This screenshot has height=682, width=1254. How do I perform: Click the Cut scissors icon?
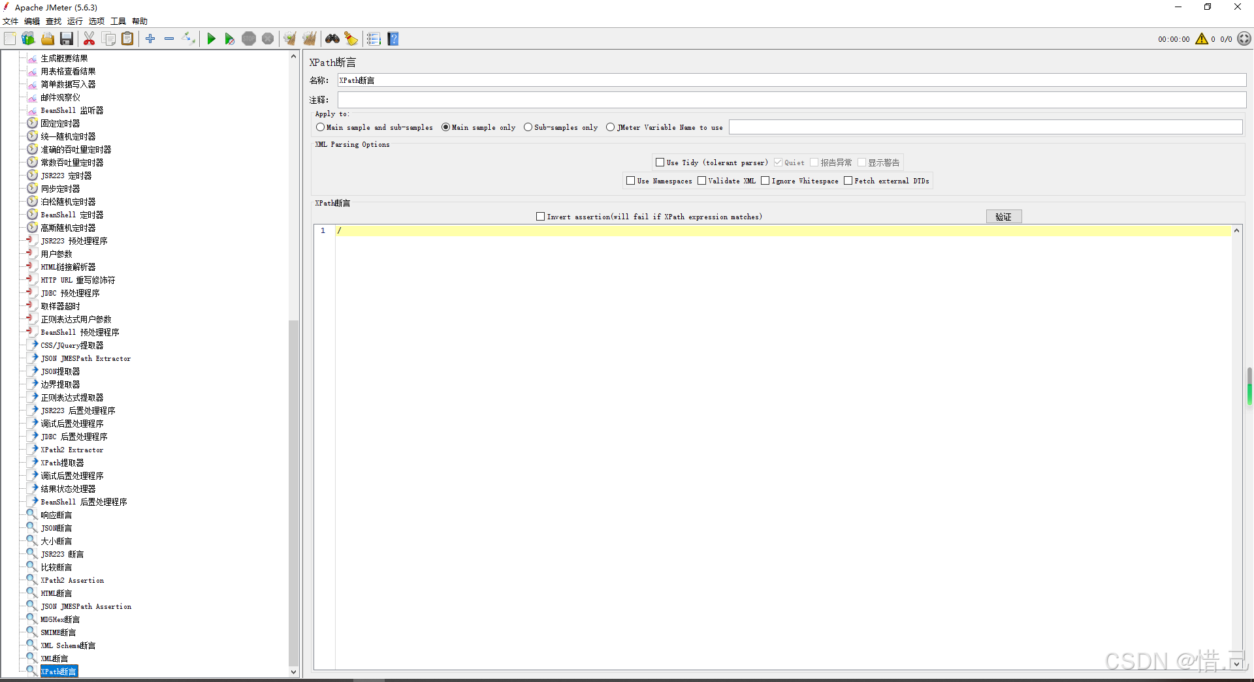point(89,39)
